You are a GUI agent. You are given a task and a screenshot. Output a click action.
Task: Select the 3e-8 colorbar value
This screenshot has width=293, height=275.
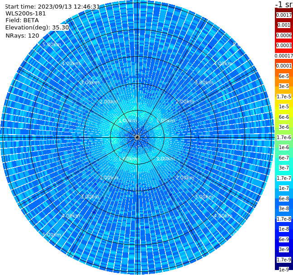[284, 208]
